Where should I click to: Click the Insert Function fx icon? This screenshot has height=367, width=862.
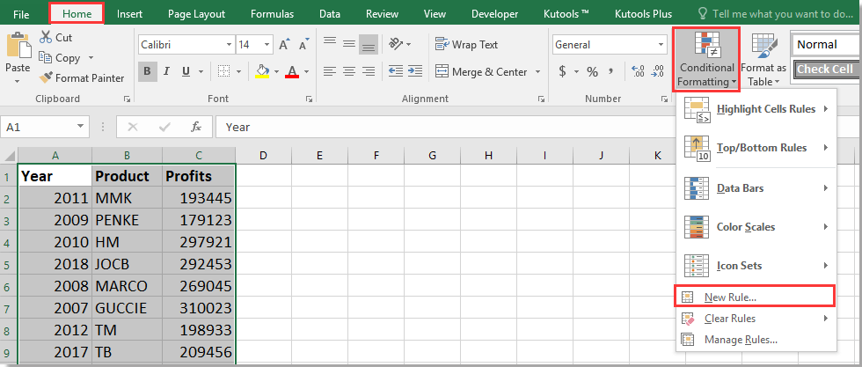pyautogui.click(x=196, y=127)
